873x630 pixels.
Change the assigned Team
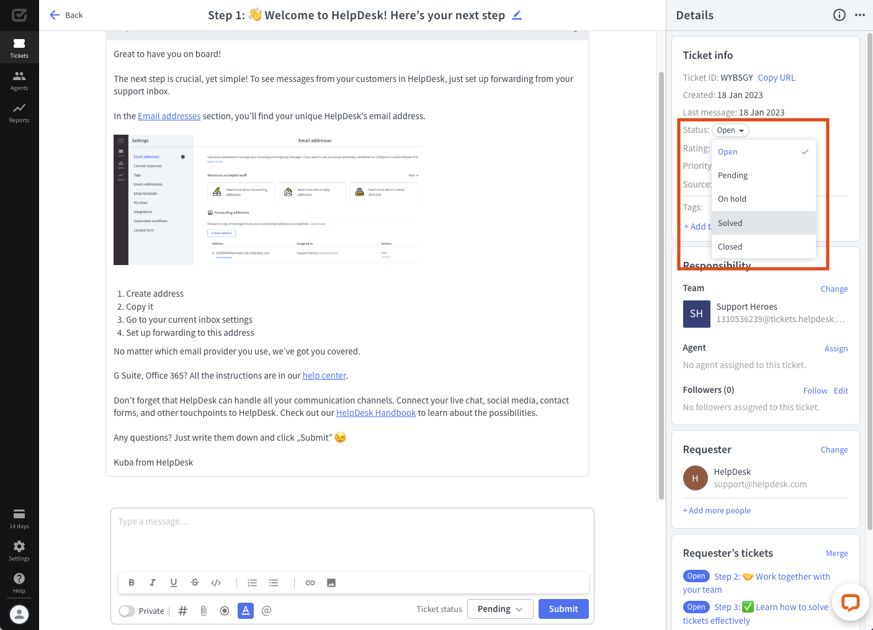pyautogui.click(x=834, y=289)
